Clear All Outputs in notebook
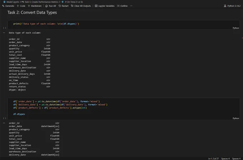The height and width of the screenshot is (160, 243). click(81, 6)
